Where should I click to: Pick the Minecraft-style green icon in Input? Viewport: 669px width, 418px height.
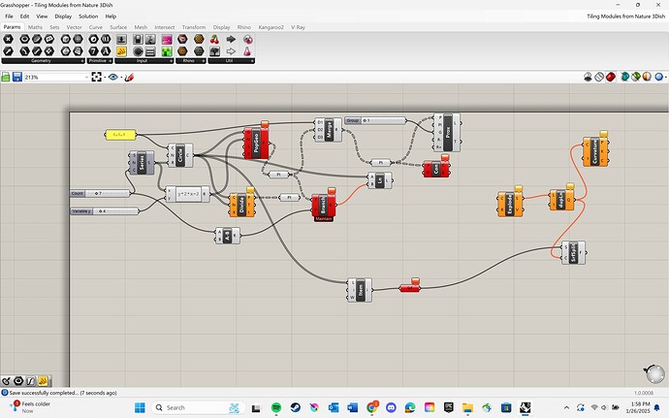167,51
